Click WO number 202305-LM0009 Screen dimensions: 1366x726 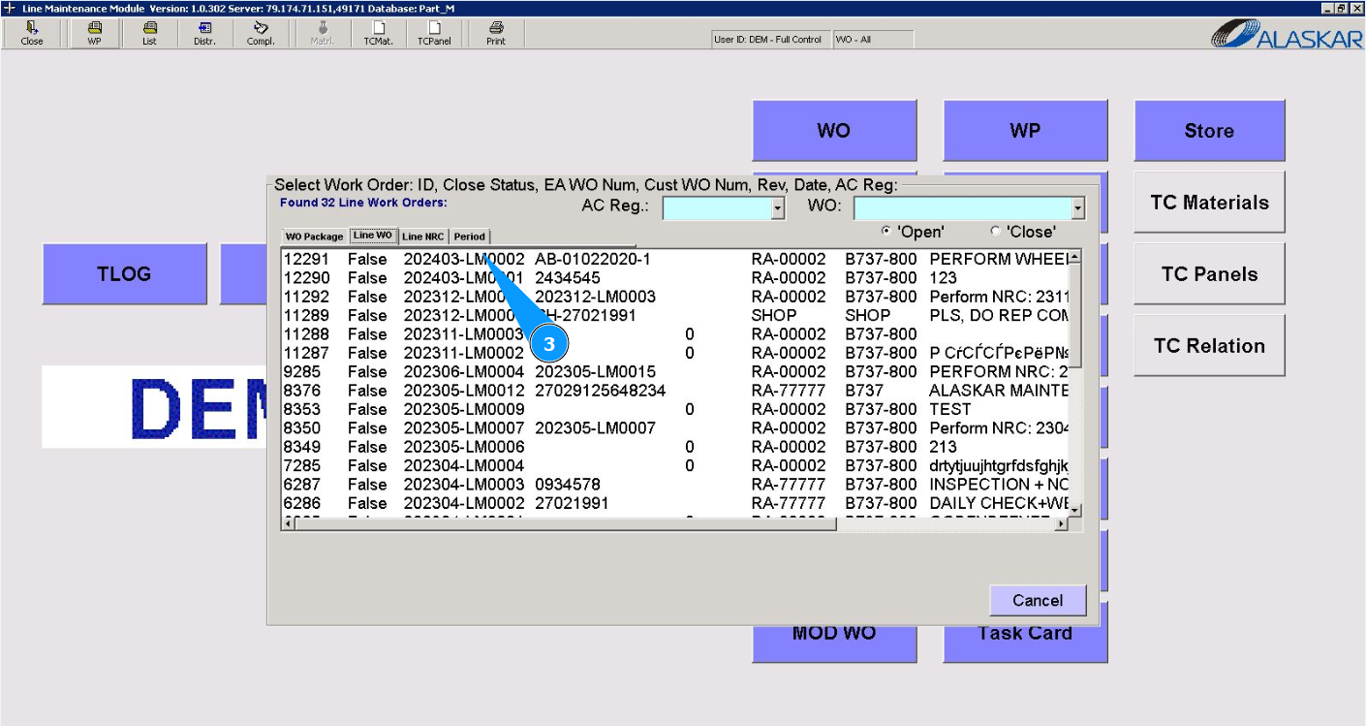tap(464, 409)
